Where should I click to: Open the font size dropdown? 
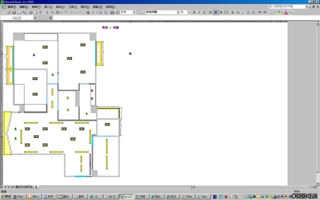[189, 12]
